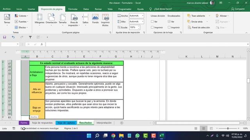Open the Windows Start menu
This screenshot has height=140, width=250.
89,136
